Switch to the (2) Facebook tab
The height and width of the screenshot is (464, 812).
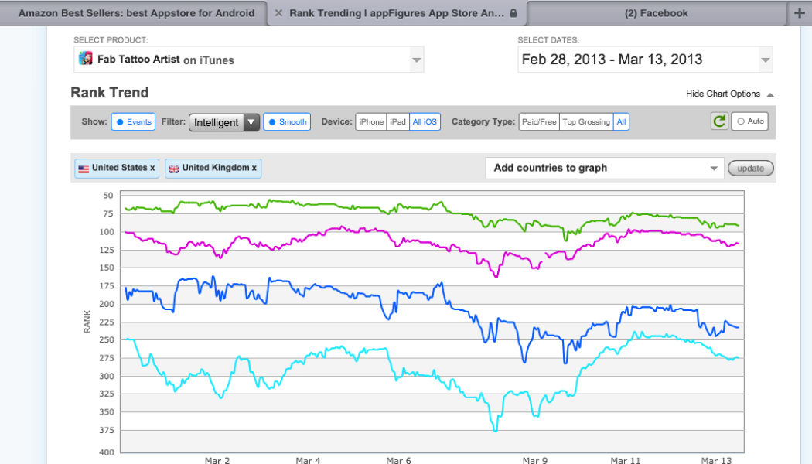coord(656,13)
